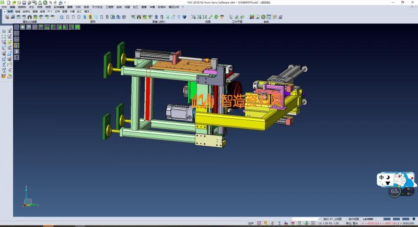Image resolution: width=418 pixels, height=227 pixels.
Task: Click the 绝对视图 button in the status bar
Action: 354,219
